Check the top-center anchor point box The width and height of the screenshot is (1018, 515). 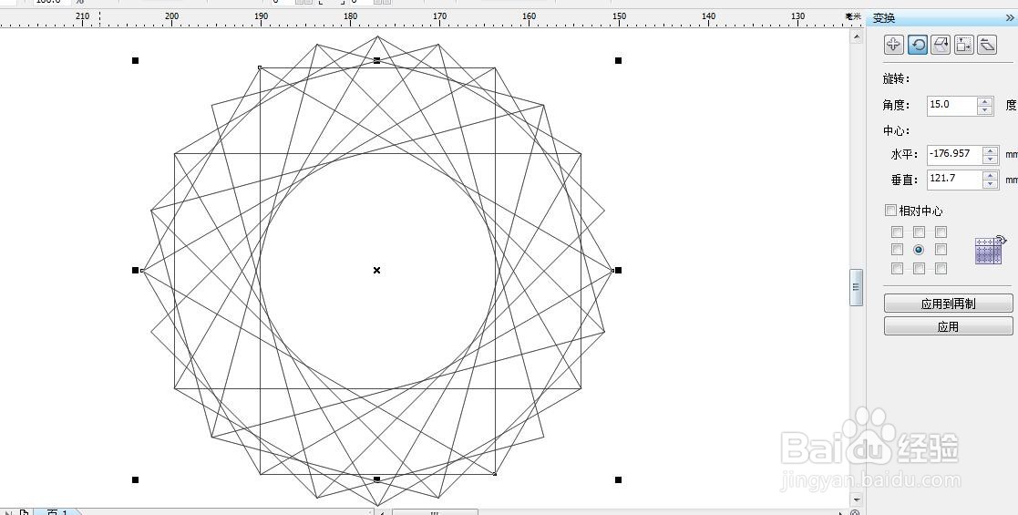pyautogui.click(x=919, y=232)
